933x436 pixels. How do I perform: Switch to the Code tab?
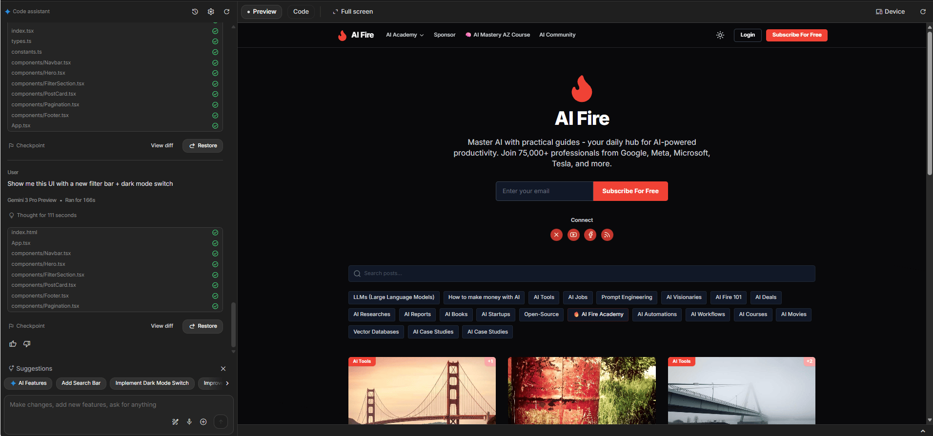pos(301,12)
